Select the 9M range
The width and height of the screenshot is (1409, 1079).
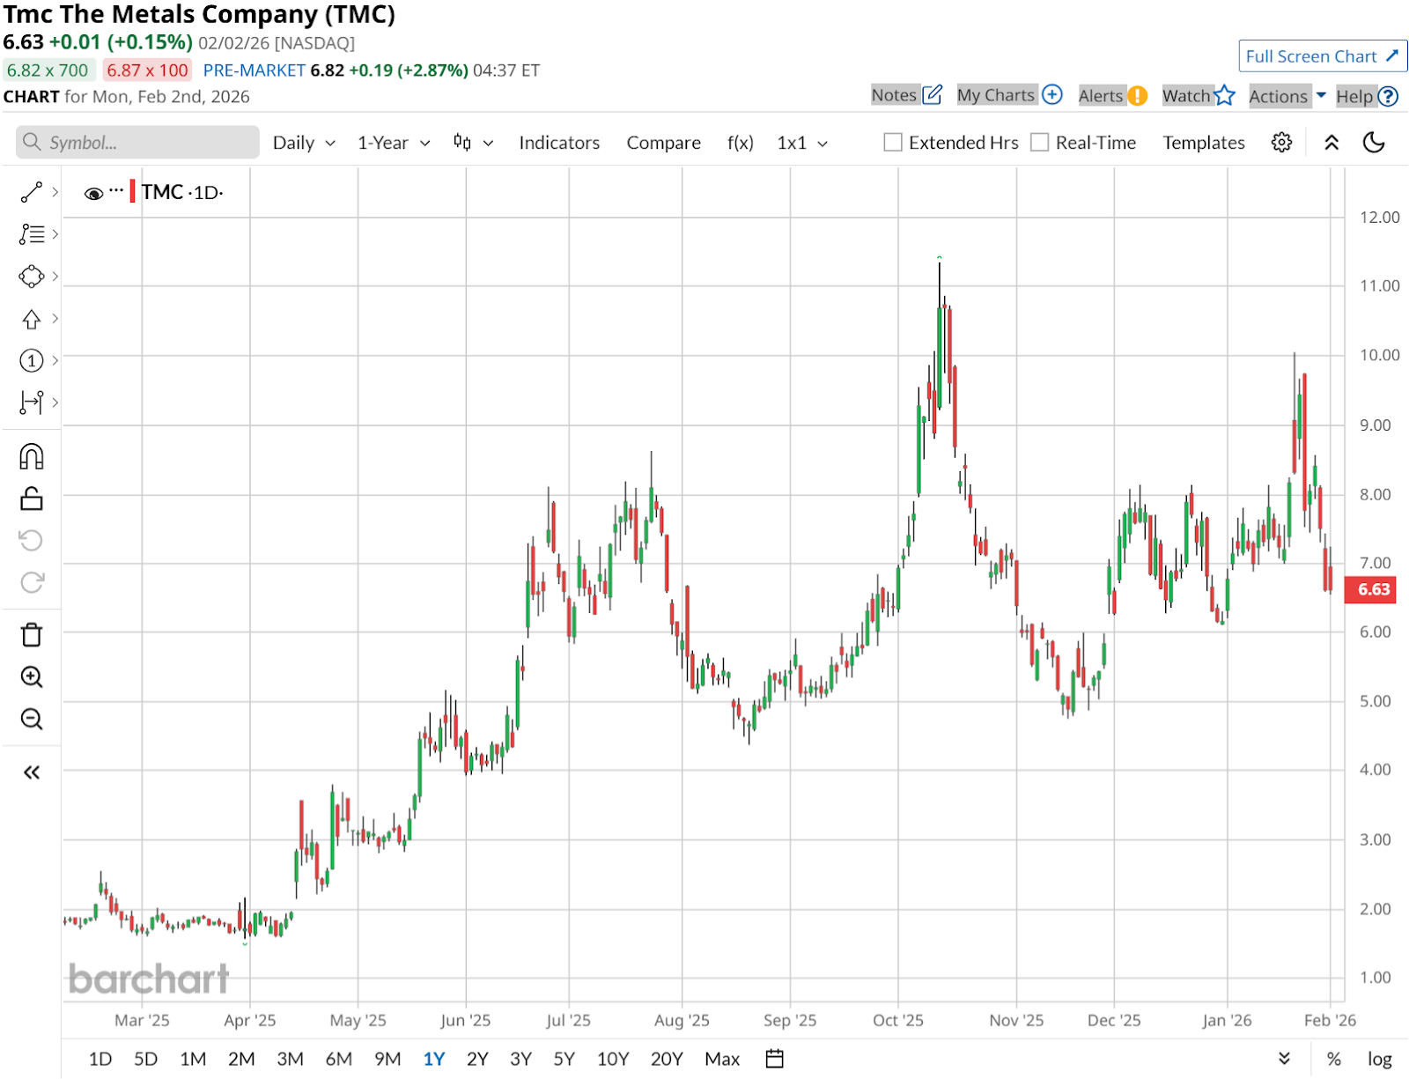(x=387, y=1059)
